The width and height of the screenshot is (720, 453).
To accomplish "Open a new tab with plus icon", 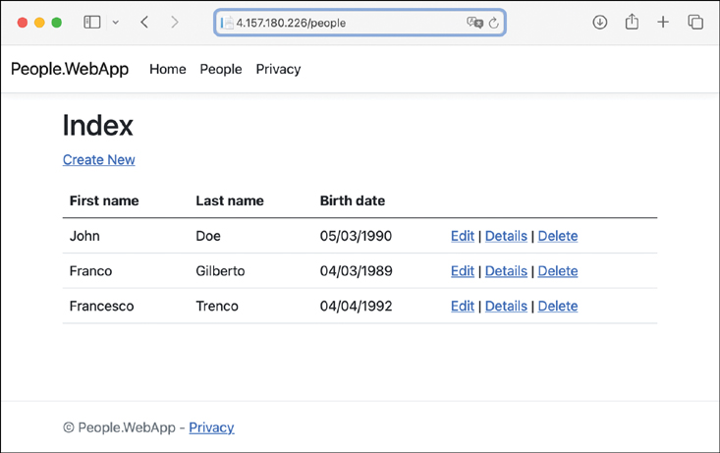I will pyautogui.click(x=663, y=23).
